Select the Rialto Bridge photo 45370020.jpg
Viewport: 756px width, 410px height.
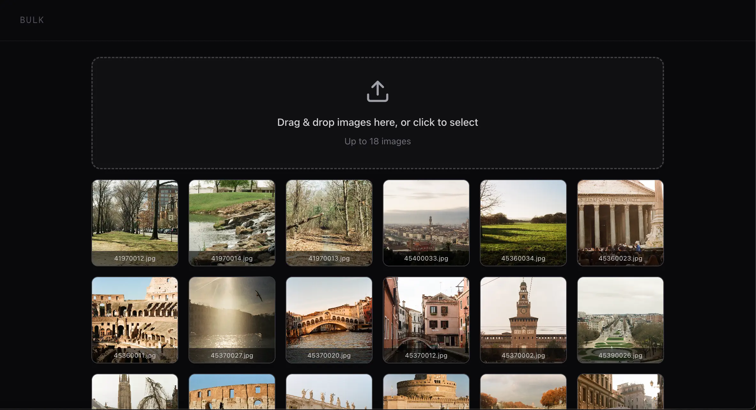329,320
